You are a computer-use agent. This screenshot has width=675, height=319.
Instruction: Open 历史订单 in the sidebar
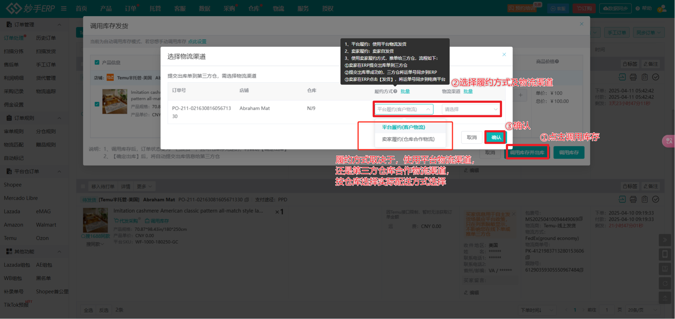point(46,38)
